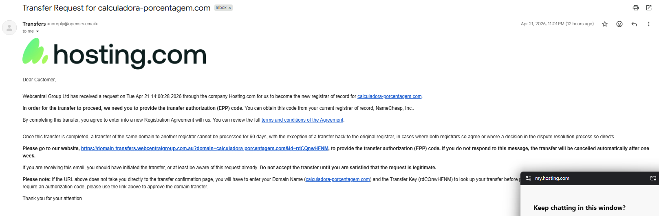Click the hosting.com logo image
The image size is (659, 216).
pyautogui.click(x=115, y=53)
